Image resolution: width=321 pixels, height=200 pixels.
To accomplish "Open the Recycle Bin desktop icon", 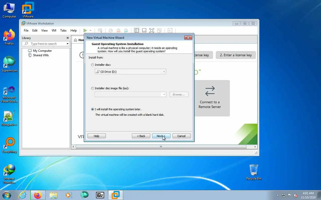I will pos(254,172).
